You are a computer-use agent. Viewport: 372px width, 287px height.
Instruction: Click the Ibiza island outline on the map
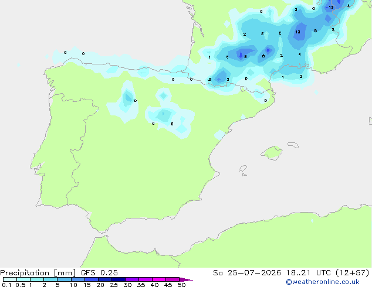pyautogui.click(x=243, y=169)
